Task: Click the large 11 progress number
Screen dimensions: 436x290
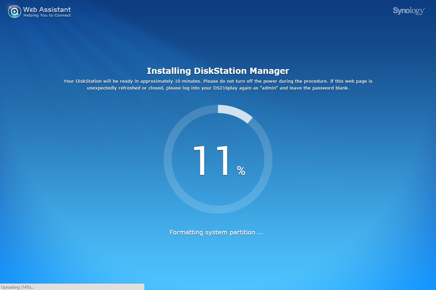Action: 211,161
